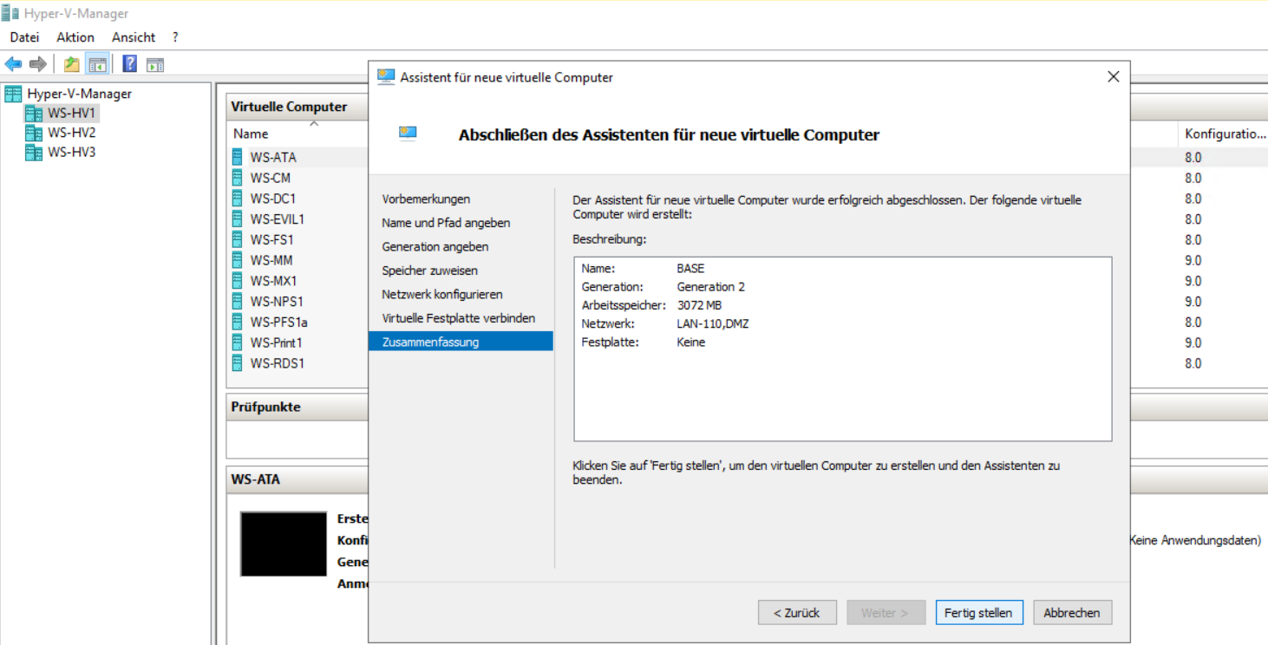Go to Speicher zuweisen step
The height and width of the screenshot is (645, 1268).
pyautogui.click(x=429, y=270)
